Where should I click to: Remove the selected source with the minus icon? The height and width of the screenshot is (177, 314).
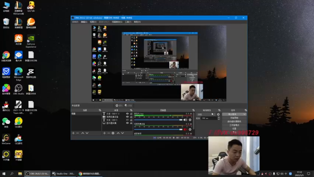[109, 133]
